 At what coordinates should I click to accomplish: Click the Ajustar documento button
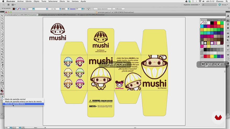102,9
